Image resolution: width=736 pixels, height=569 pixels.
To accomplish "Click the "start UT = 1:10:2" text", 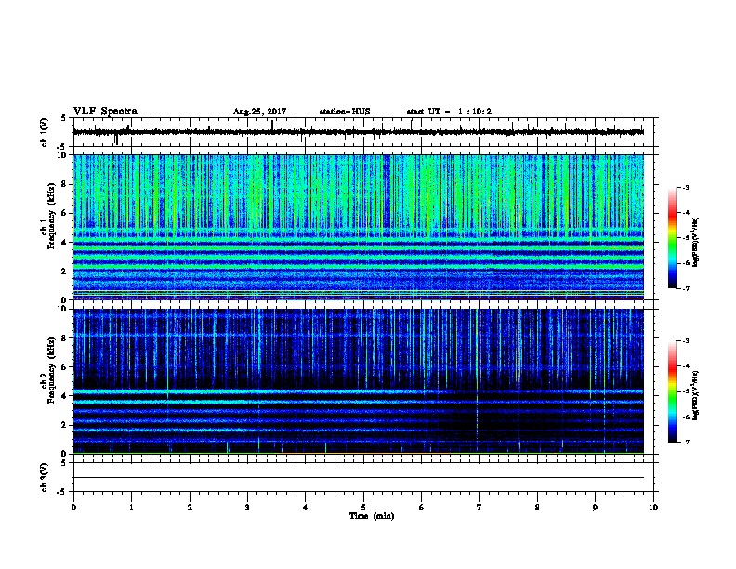I will 449,112.
